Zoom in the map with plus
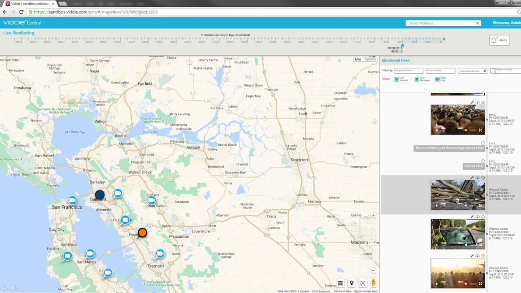 pos(373,216)
